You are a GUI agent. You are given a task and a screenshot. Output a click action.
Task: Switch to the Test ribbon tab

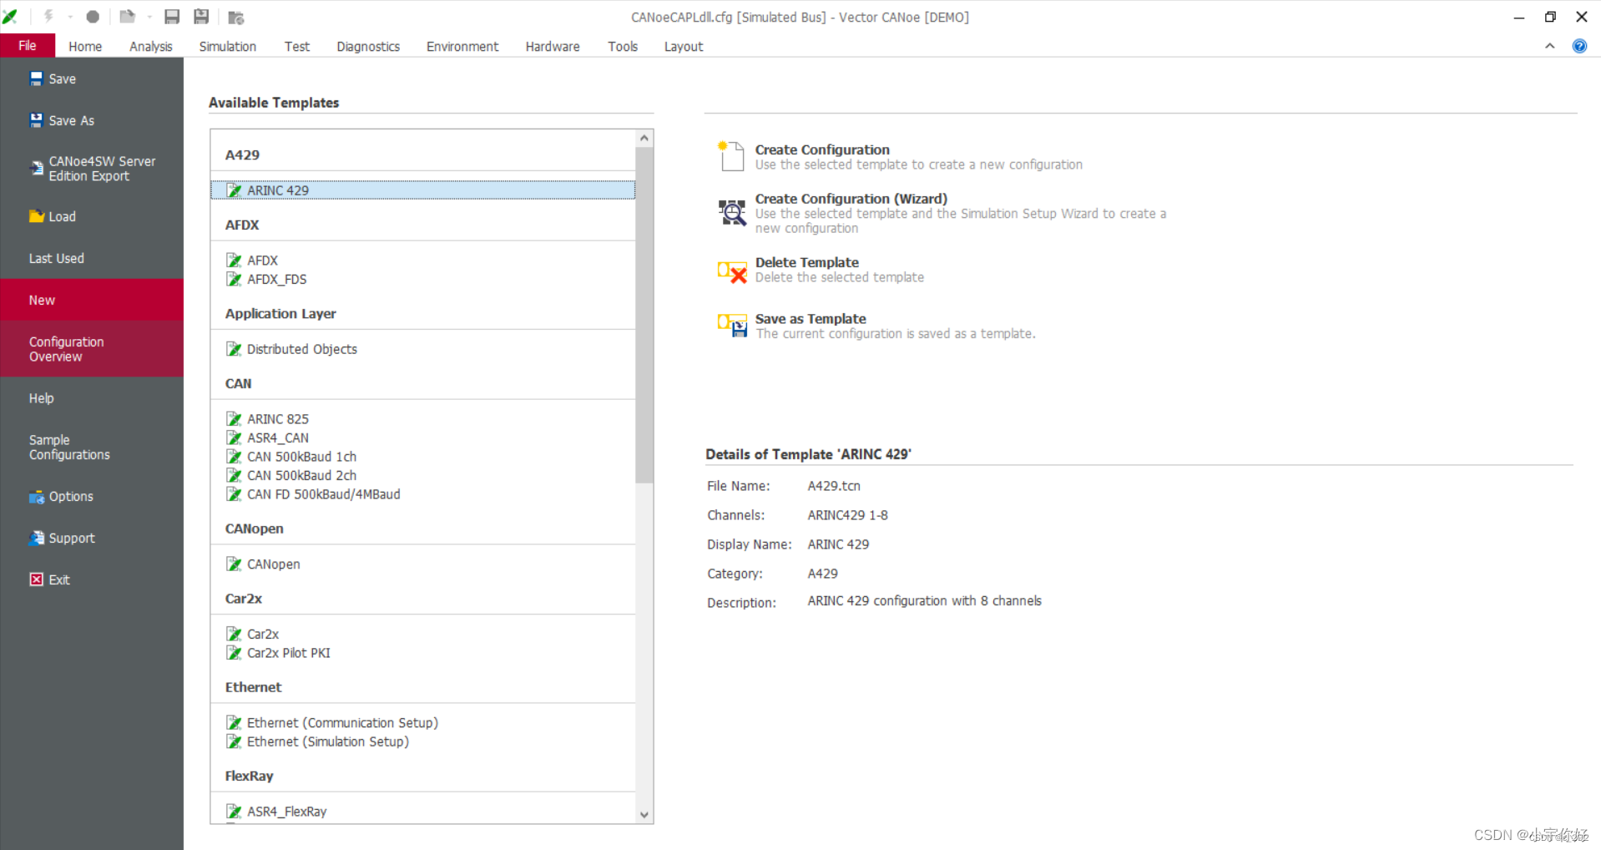[296, 47]
